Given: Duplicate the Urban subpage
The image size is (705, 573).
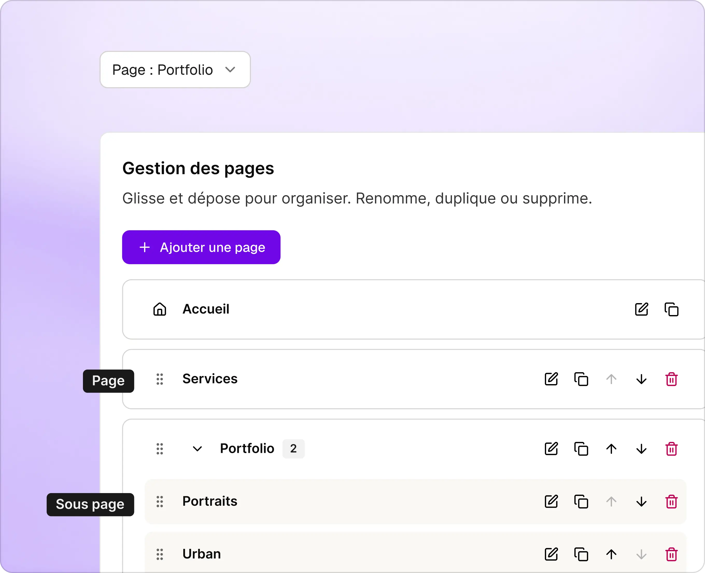Looking at the screenshot, I should [581, 554].
